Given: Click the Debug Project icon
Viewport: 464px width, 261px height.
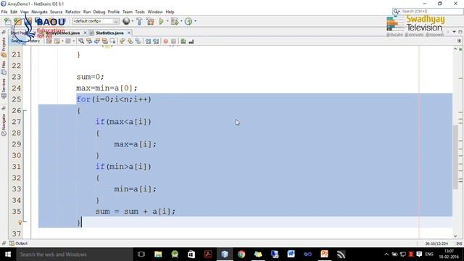Looking at the screenshot, I should point(175,21).
